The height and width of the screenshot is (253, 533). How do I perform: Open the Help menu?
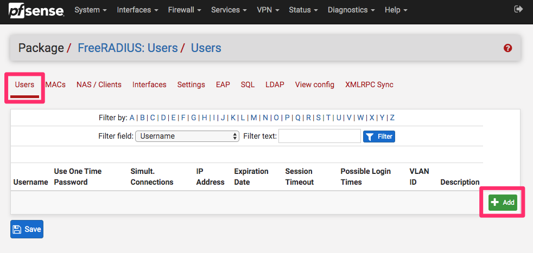(x=396, y=10)
